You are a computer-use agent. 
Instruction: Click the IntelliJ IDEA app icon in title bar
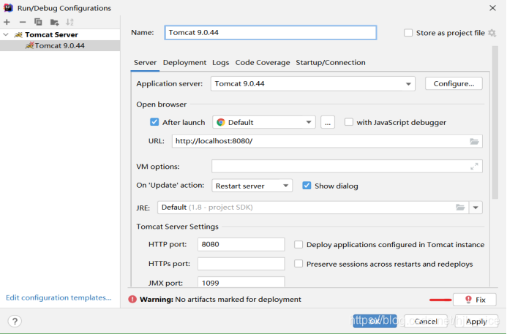pos(8,8)
